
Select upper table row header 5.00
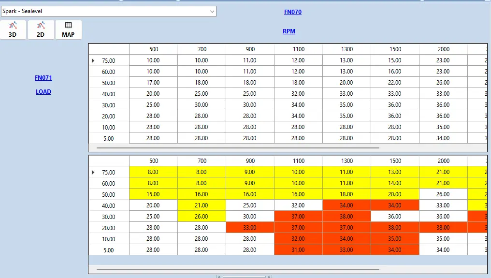(x=109, y=138)
